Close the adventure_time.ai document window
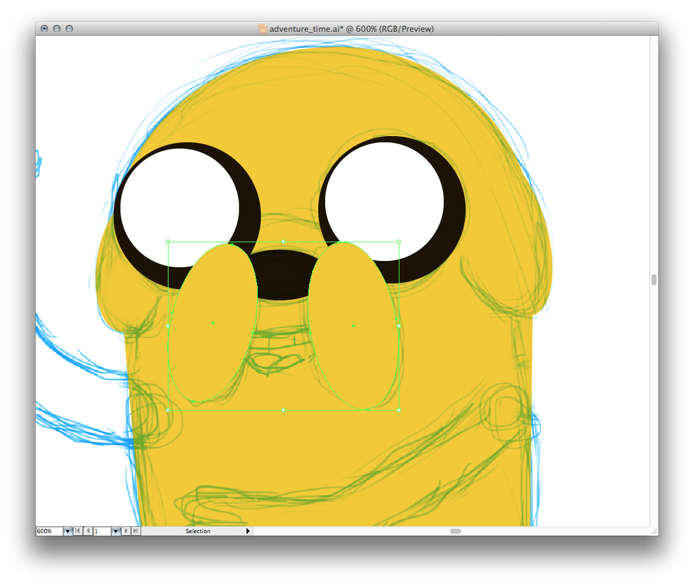 tap(44, 29)
